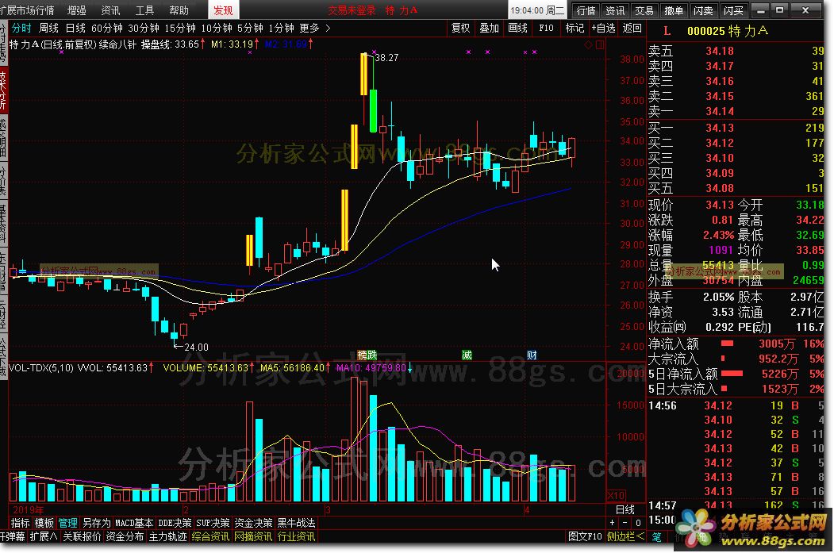The width and height of the screenshot is (834, 553).
Task: Select the SUP决策 indicator tab
Action: pyautogui.click(x=213, y=523)
